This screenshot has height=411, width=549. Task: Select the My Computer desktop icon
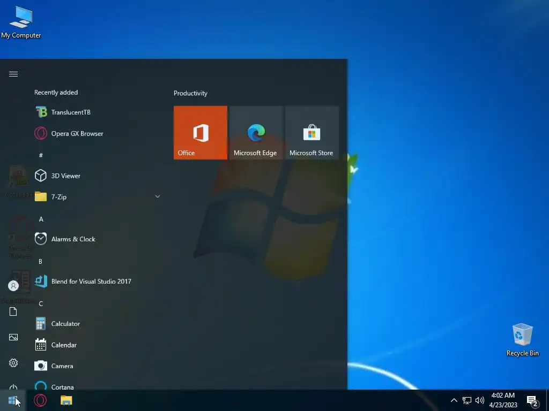point(21,22)
